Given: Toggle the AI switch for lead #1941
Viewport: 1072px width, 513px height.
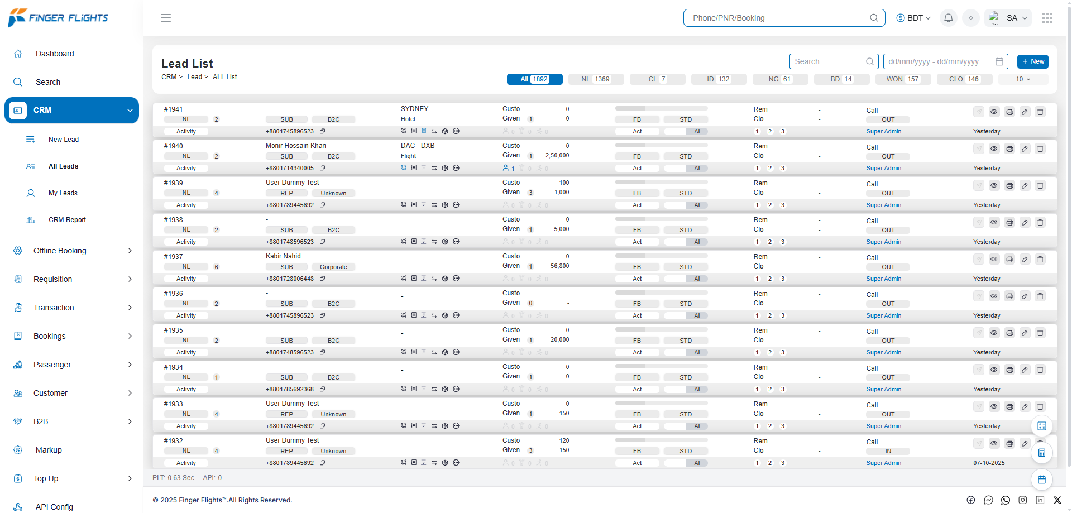Looking at the screenshot, I should [686, 132].
